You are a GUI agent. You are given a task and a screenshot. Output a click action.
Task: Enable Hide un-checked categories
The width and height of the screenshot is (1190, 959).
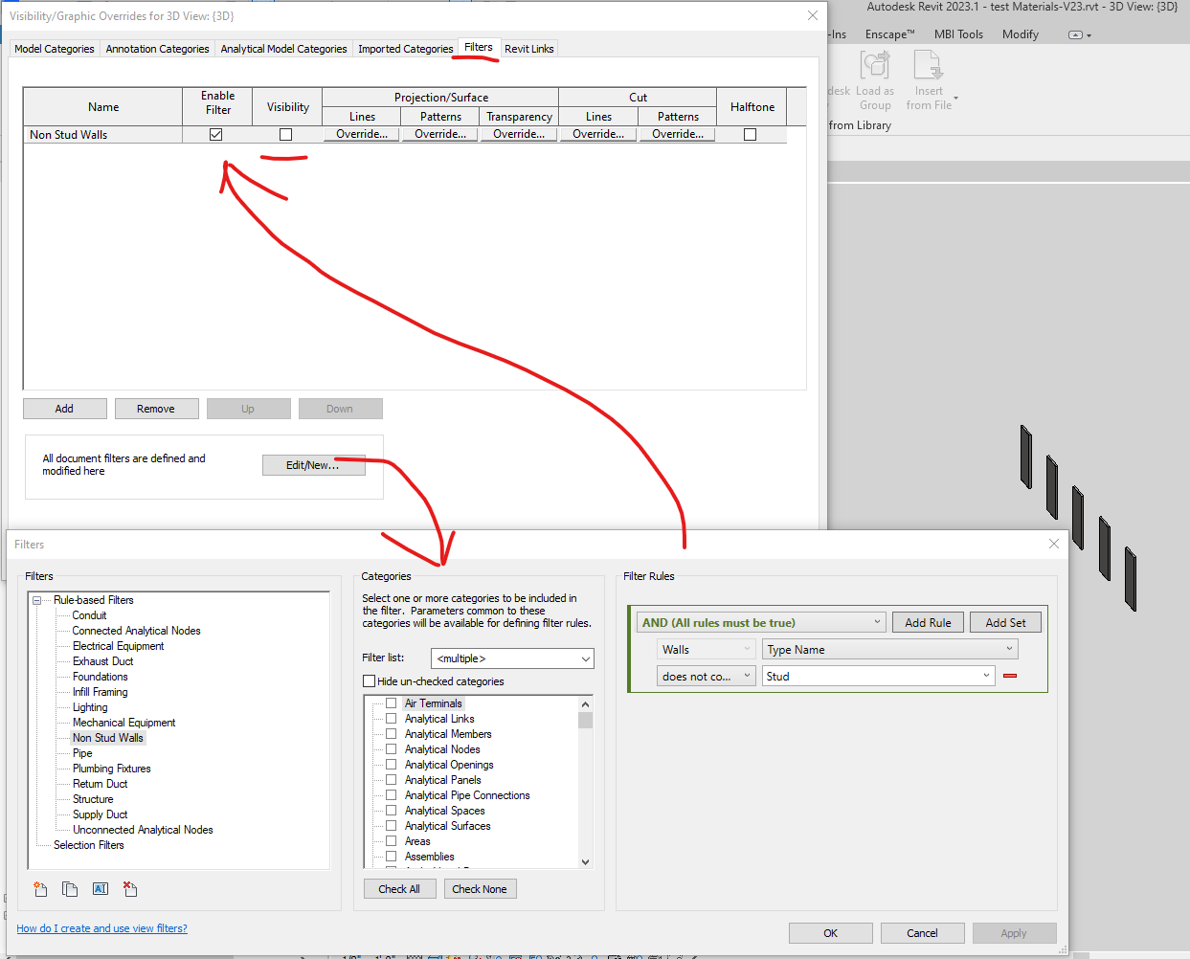(369, 680)
